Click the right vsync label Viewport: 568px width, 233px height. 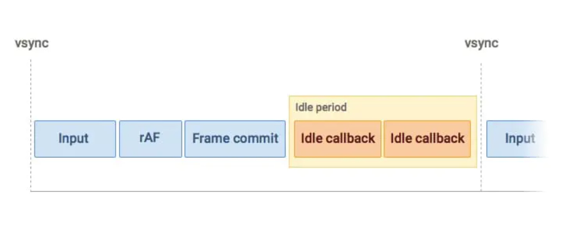click(x=481, y=43)
